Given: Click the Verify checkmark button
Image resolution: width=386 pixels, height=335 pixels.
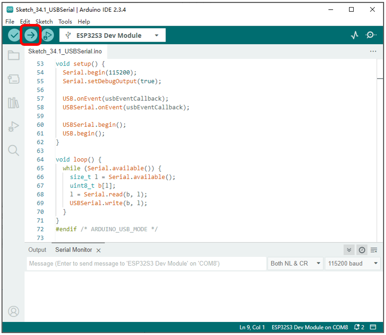Looking at the screenshot, I should (14, 35).
